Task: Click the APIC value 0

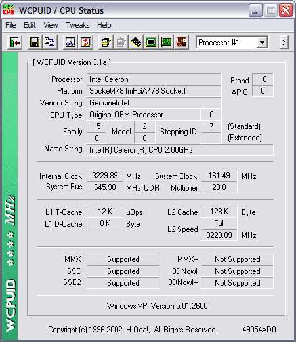Action: pyautogui.click(x=263, y=91)
